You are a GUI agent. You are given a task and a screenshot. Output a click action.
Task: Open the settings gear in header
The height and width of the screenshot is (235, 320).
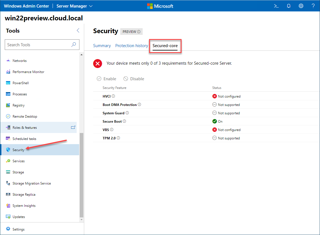point(301,6)
